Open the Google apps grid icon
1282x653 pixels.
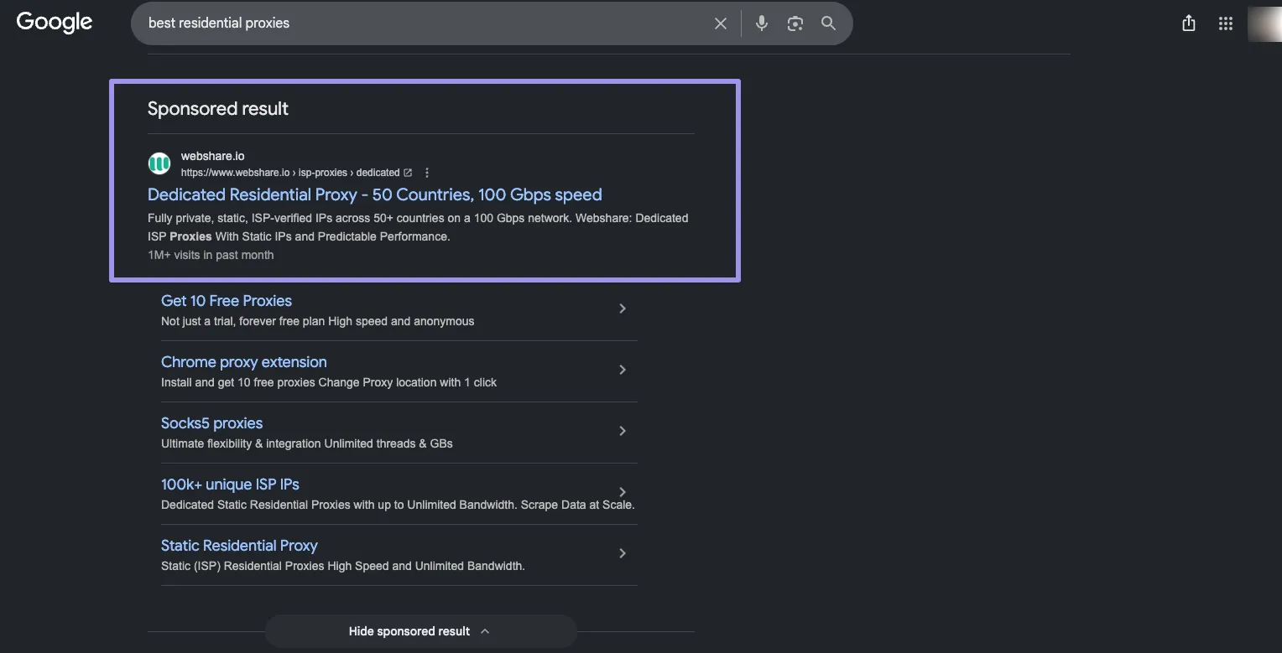[1226, 23]
